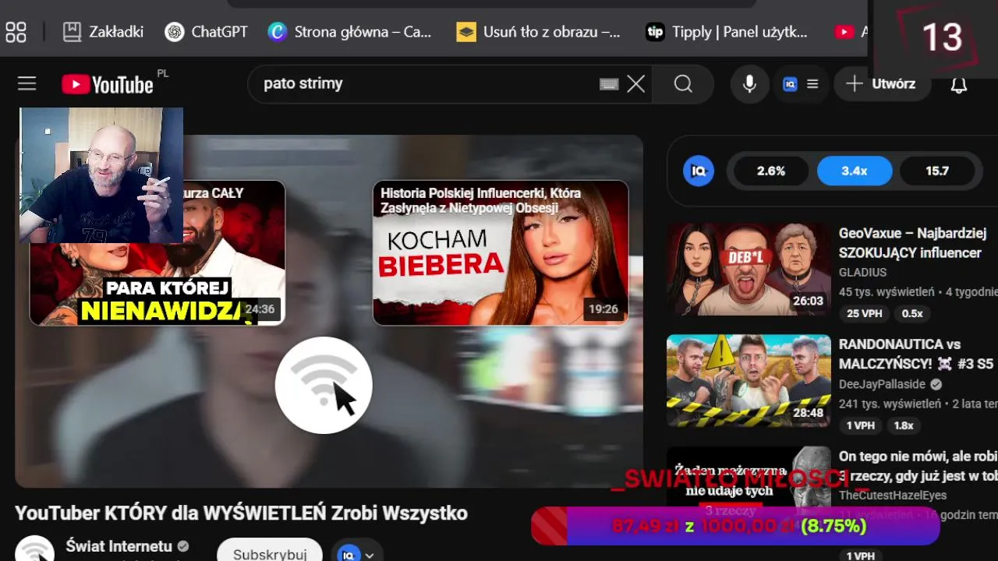Open the YouTube hamburger guide menu
This screenshot has height=561, width=998.
(27, 83)
